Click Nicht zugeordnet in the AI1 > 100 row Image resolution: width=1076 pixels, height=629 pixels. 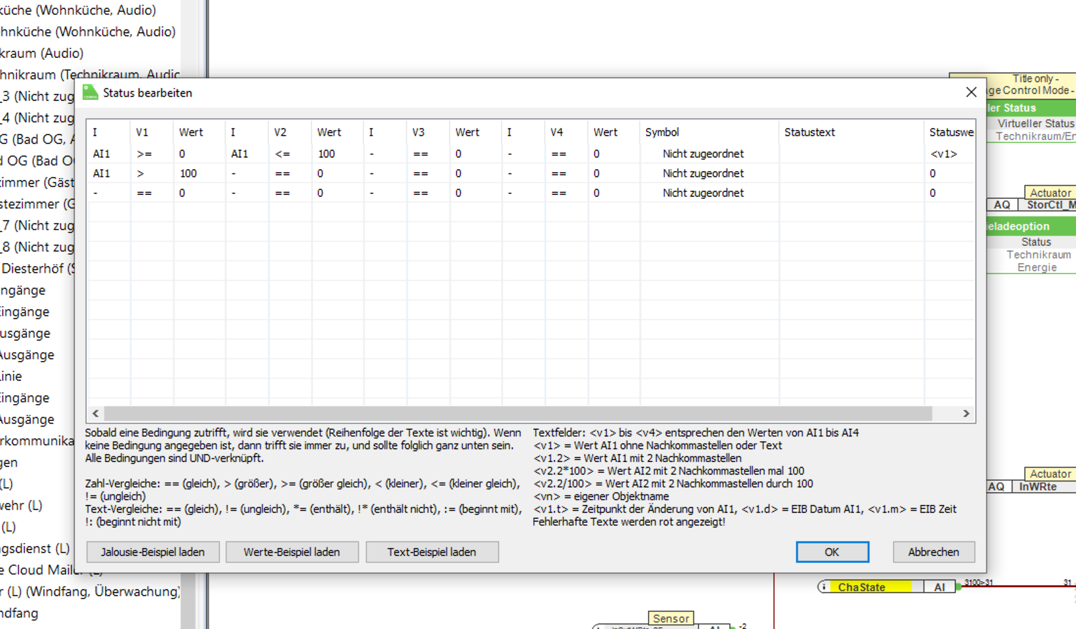coord(703,174)
